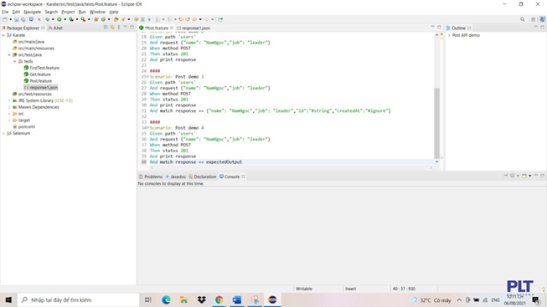Open the Coverage dropdown arrow

click(77, 19)
